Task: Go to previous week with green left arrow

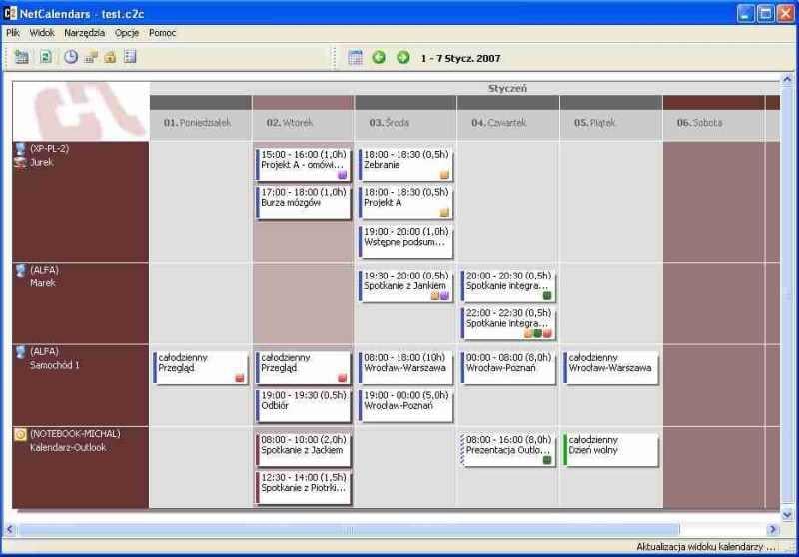Action: click(x=380, y=57)
